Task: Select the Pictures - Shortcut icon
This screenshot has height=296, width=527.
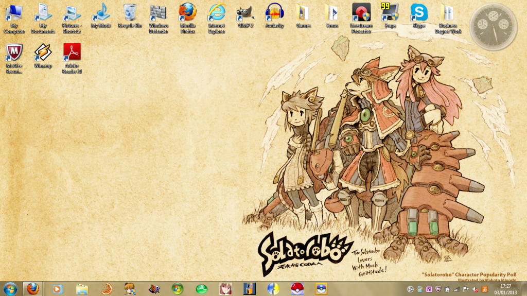Action: pos(72,19)
